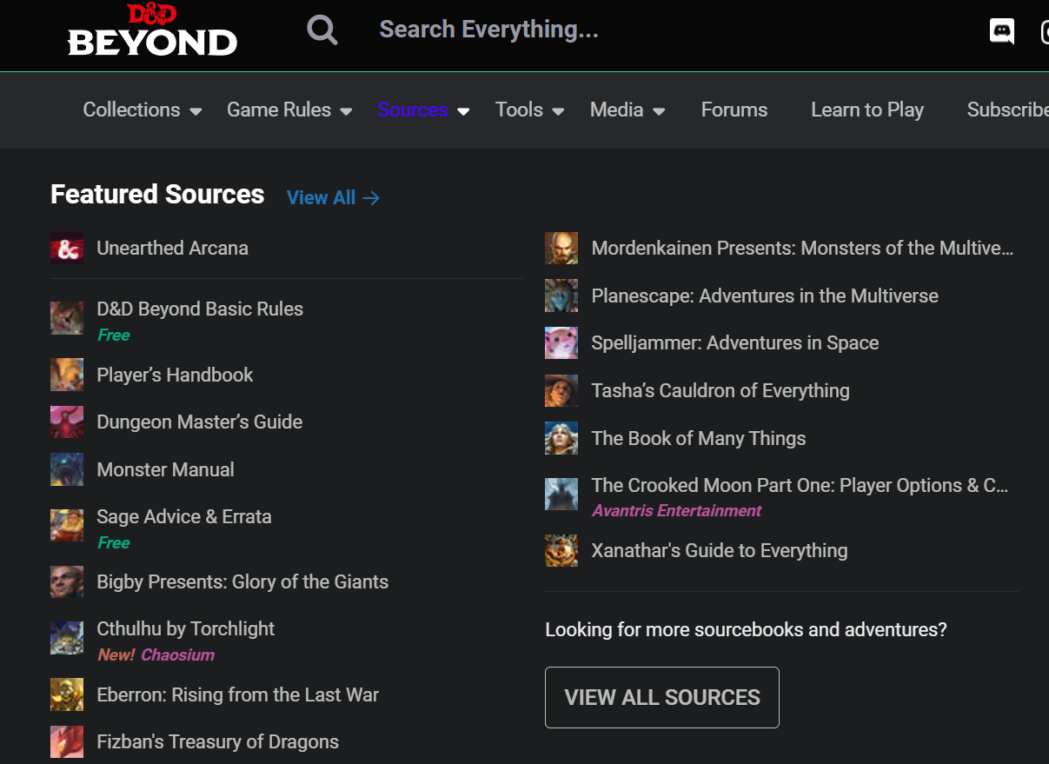
Task: Open Spelljammer: Adventures in Space link
Action: (x=735, y=342)
